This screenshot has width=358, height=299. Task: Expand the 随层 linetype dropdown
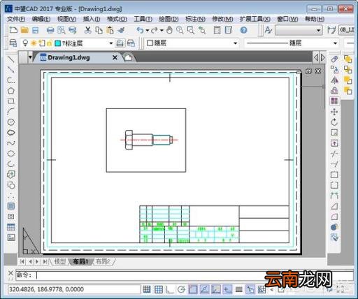[335, 43]
